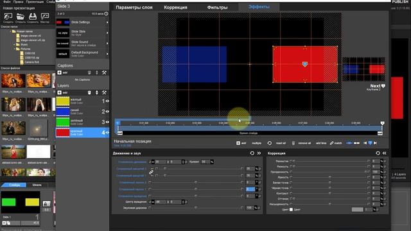Hide layer 3 зелёный with the eye icon
The height and width of the screenshot is (231, 411).
point(107,122)
